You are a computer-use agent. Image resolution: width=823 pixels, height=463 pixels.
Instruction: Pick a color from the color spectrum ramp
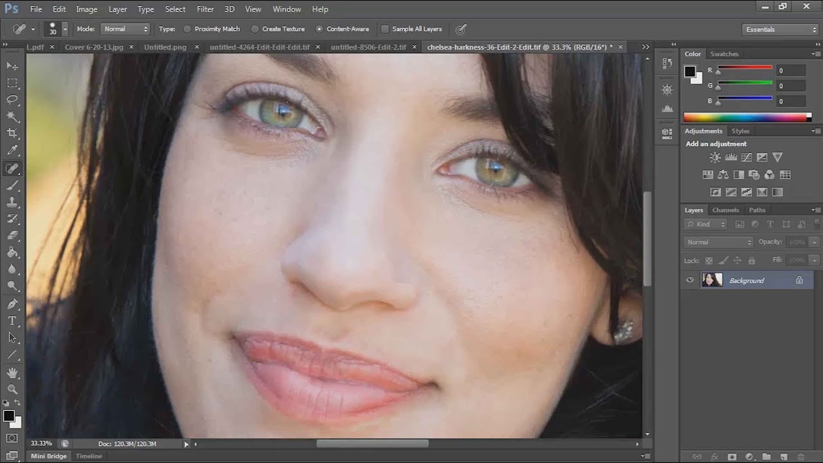[745, 117]
